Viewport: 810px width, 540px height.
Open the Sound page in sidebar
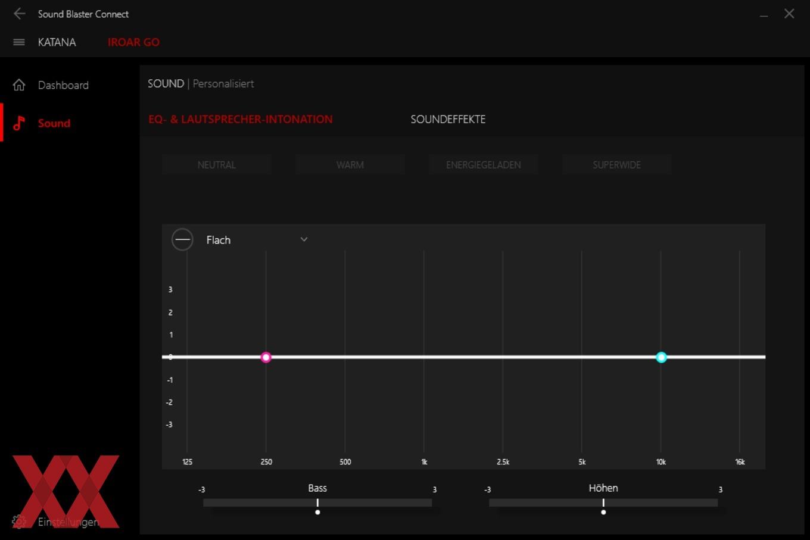tap(54, 123)
